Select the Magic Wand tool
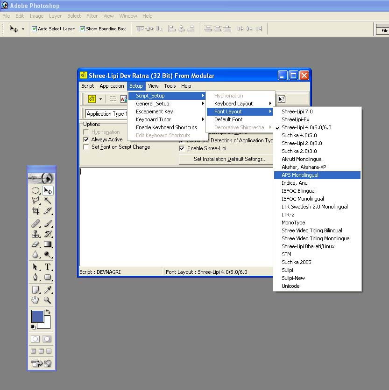The height and width of the screenshot is (390, 389). point(48,200)
